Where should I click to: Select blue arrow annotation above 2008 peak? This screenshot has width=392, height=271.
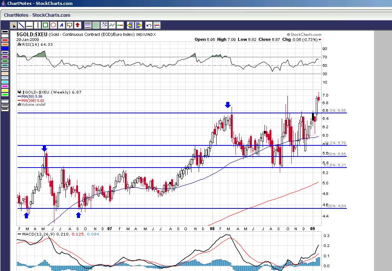click(x=228, y=105)
